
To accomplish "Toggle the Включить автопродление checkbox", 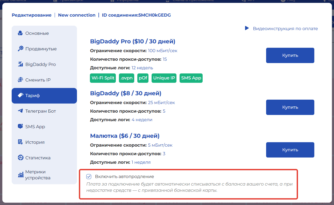I will click(x=89, y=176).
